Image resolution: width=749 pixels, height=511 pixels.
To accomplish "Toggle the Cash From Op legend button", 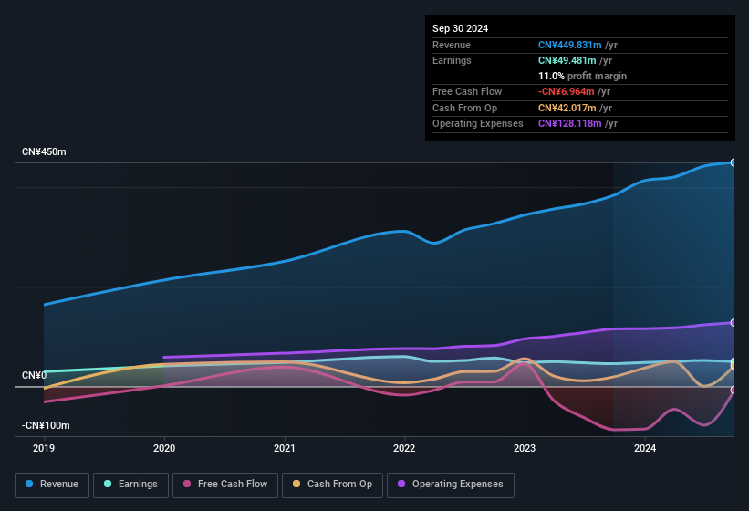I will 332,485.
